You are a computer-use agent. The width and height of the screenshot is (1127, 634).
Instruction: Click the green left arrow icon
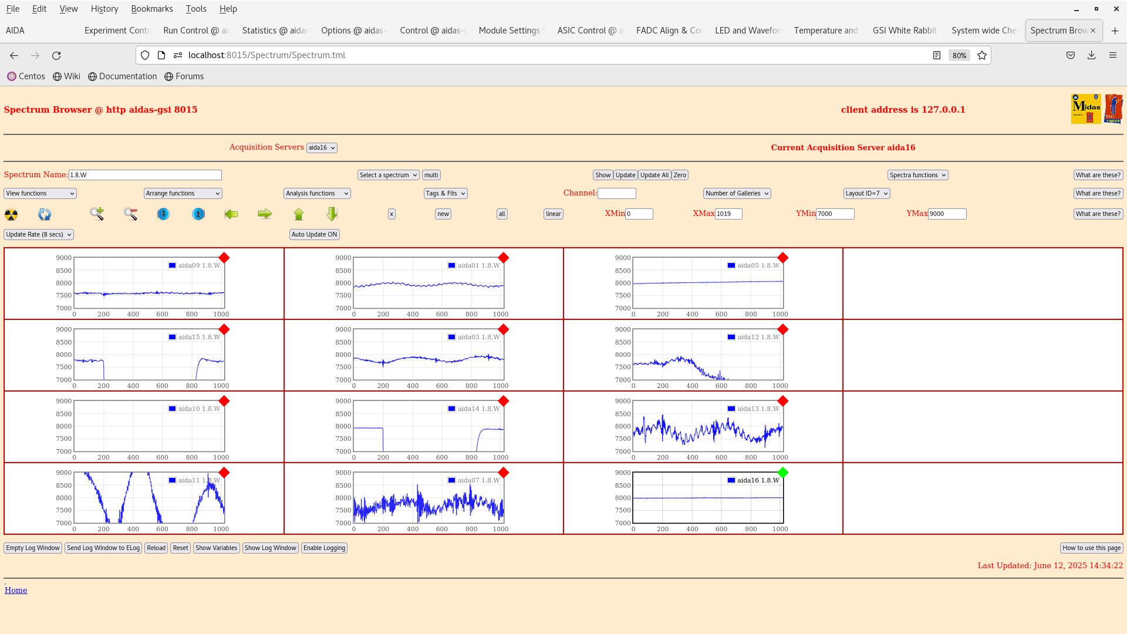231,214
